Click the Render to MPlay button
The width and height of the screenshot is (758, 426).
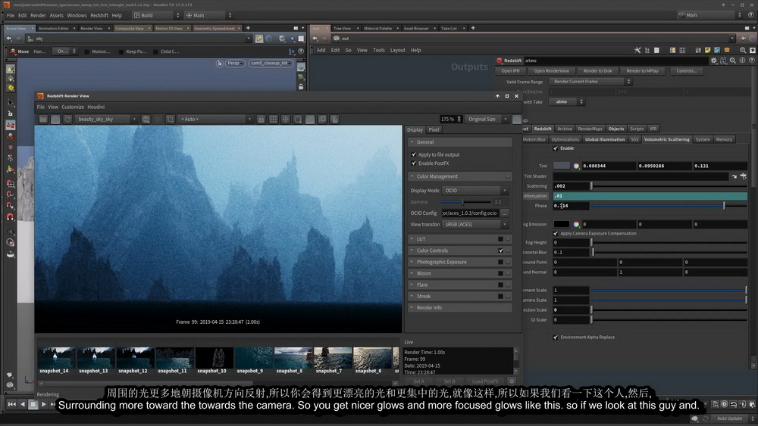coord(642,71)
